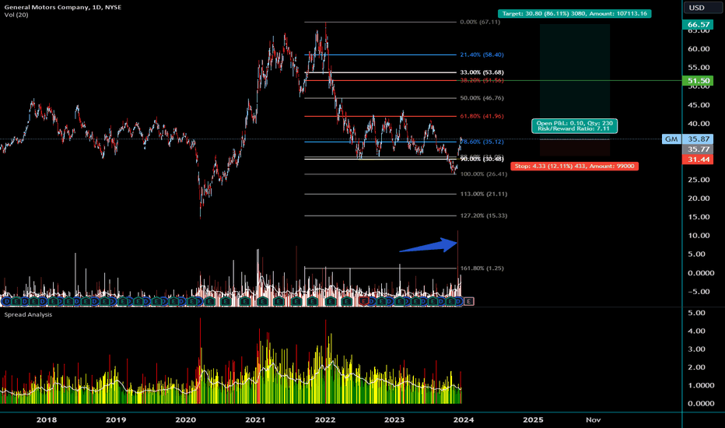Screen dimensions: 725x428
Task: Select the Spread Analysis indicator legend
Action: pyautogui.click(x=28, y=314)
